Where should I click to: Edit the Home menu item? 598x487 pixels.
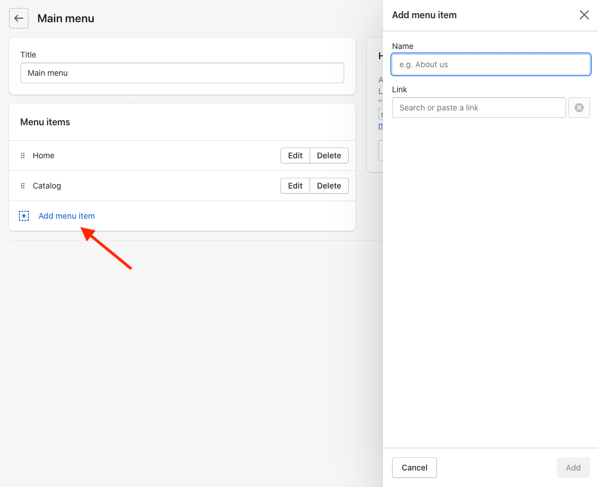pos(295,155)
